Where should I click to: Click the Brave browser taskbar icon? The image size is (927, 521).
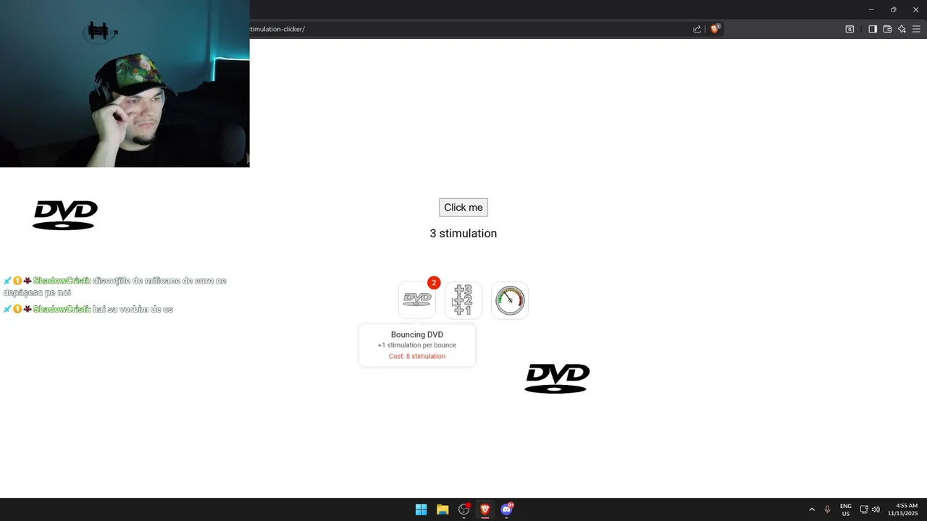coord(485,509)
